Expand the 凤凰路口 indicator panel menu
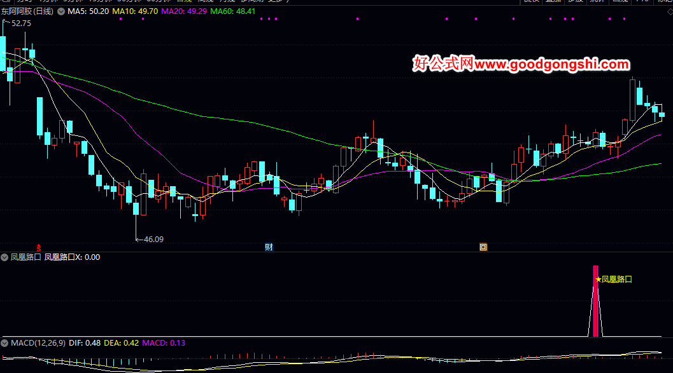The height and width of the screenshot is (373, 673). (x=4, y=257)
